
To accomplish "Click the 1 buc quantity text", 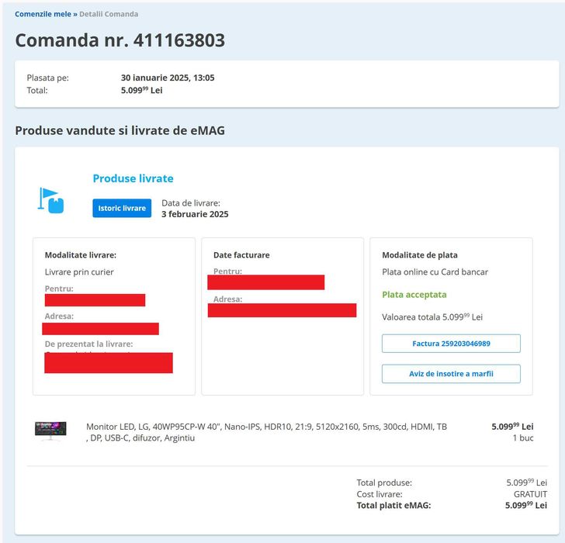I will [x=523, y=438].
